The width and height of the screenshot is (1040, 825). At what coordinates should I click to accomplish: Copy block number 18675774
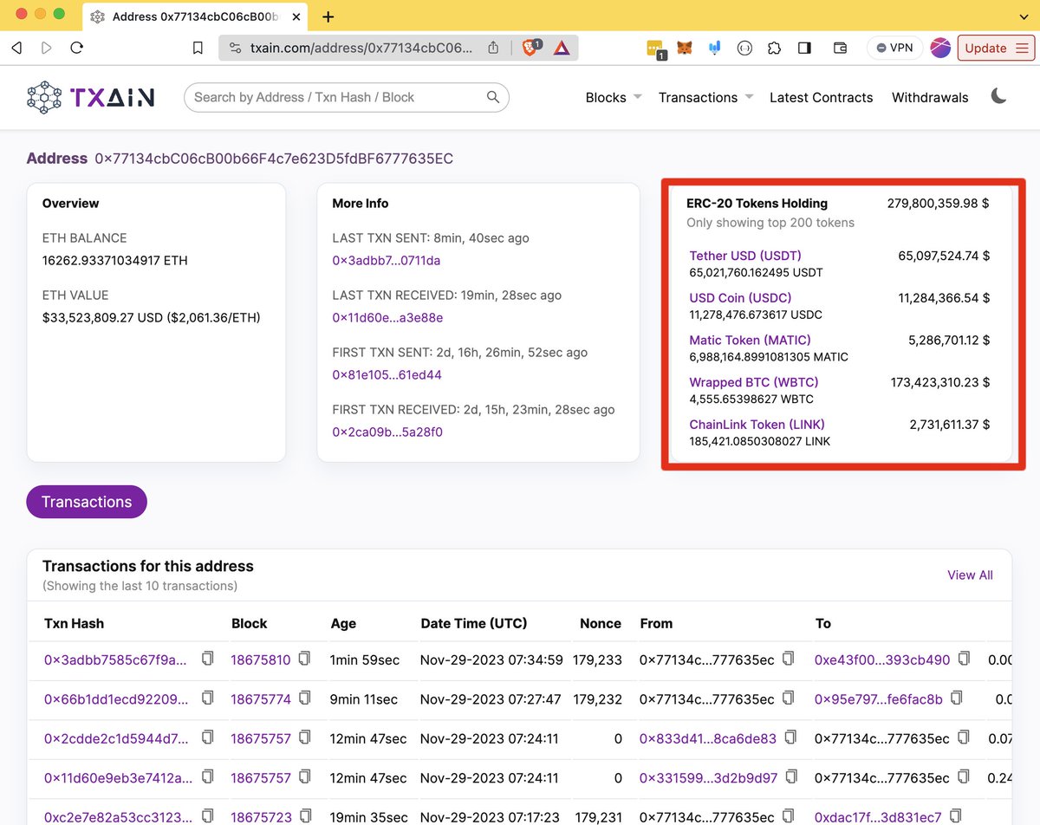click(304, 698)
